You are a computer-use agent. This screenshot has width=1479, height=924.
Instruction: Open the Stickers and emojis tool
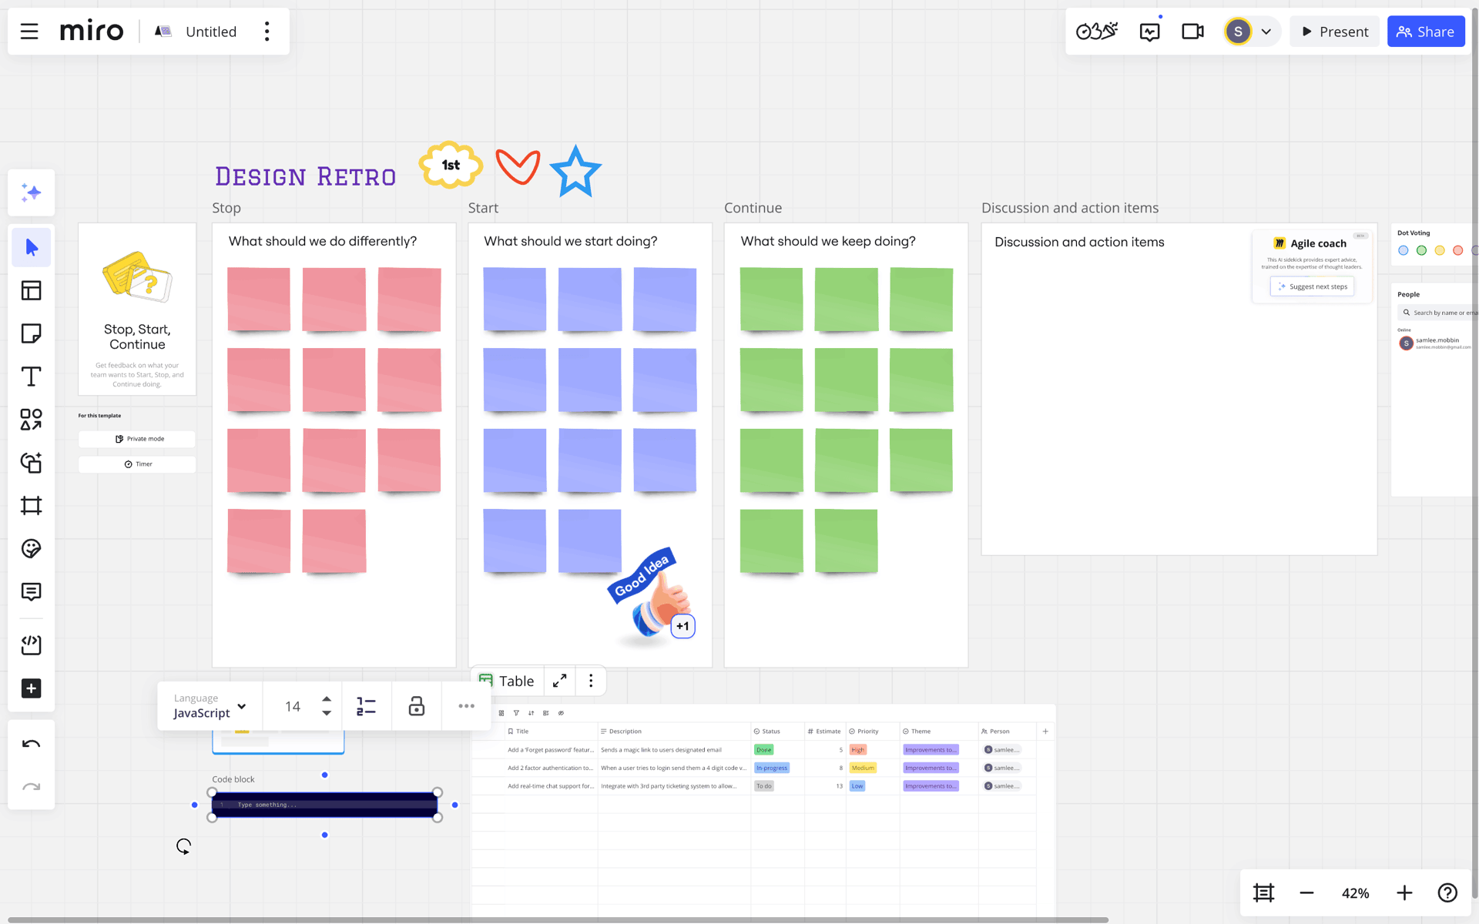coord(31,549)
